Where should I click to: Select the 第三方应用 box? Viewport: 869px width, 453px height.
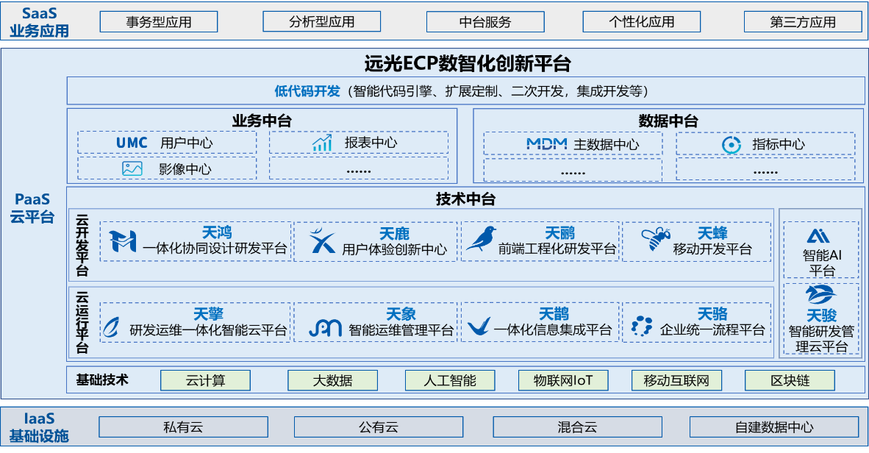coord(803,22)
